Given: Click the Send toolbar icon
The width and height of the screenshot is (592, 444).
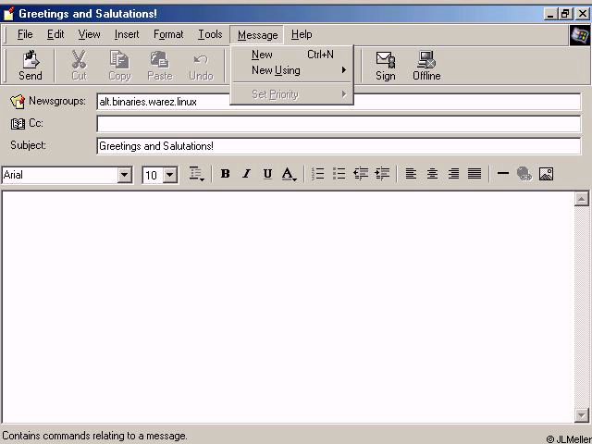Looking at the screenshot, I should click(x=31, y=66).
